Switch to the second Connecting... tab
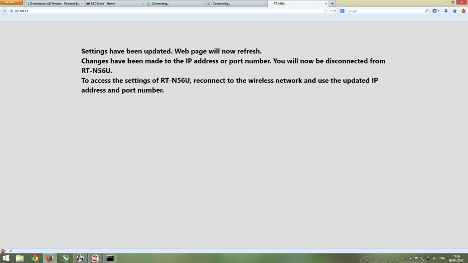This screenshot has width=468, height=263. (237, 4)
